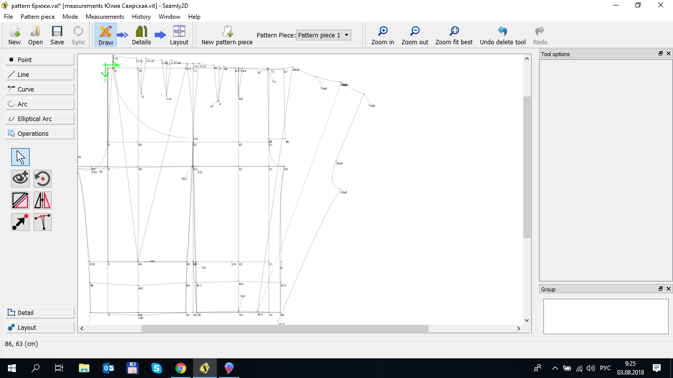Select the Flip by axis tool
This screenshot has width=673, height=378.
42,200
